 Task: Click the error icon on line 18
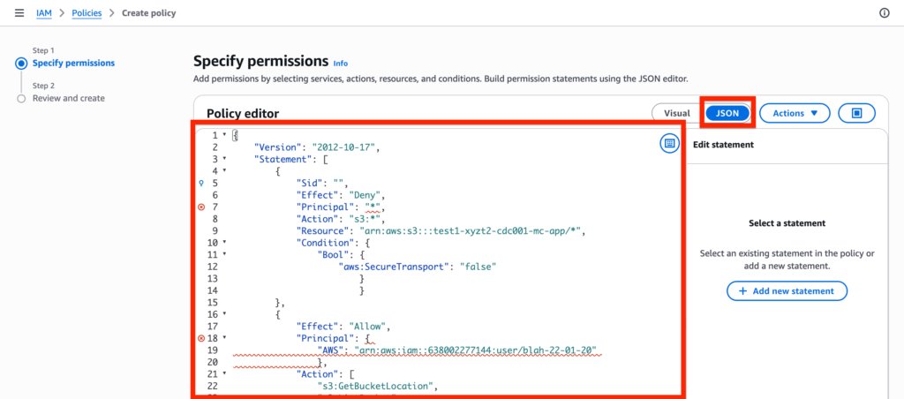pyautogui.click(x=201, y=338)
